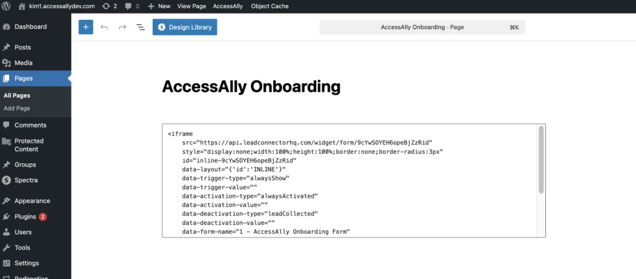Image resolution: width=636 pixels, height=279 pixels.
Task: Select Object Cache in admin bar
Action: pyautogui.click(x=270, y=6)
